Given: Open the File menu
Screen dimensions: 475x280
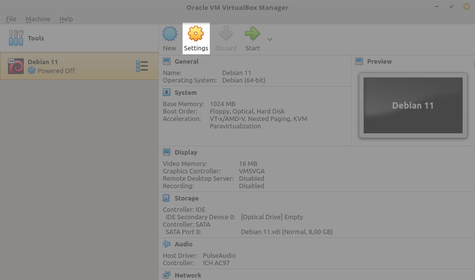Looking at the screenshot, I should pos(11,19).
